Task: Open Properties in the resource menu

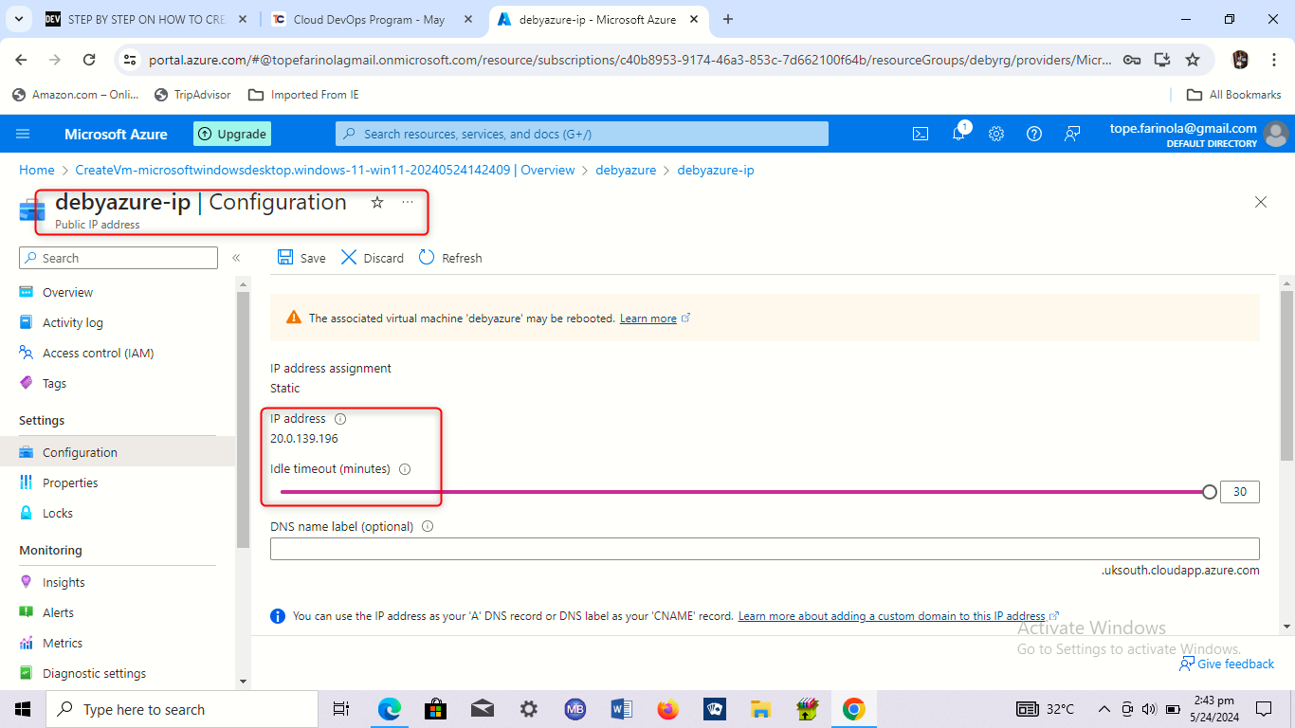Action: [70, 482]
